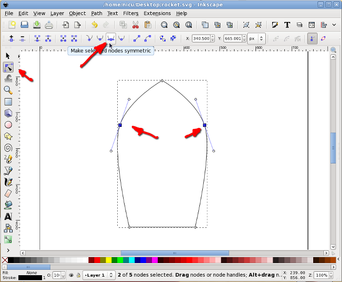
Task: Open the Edit menu
Action: pos(23,13)
